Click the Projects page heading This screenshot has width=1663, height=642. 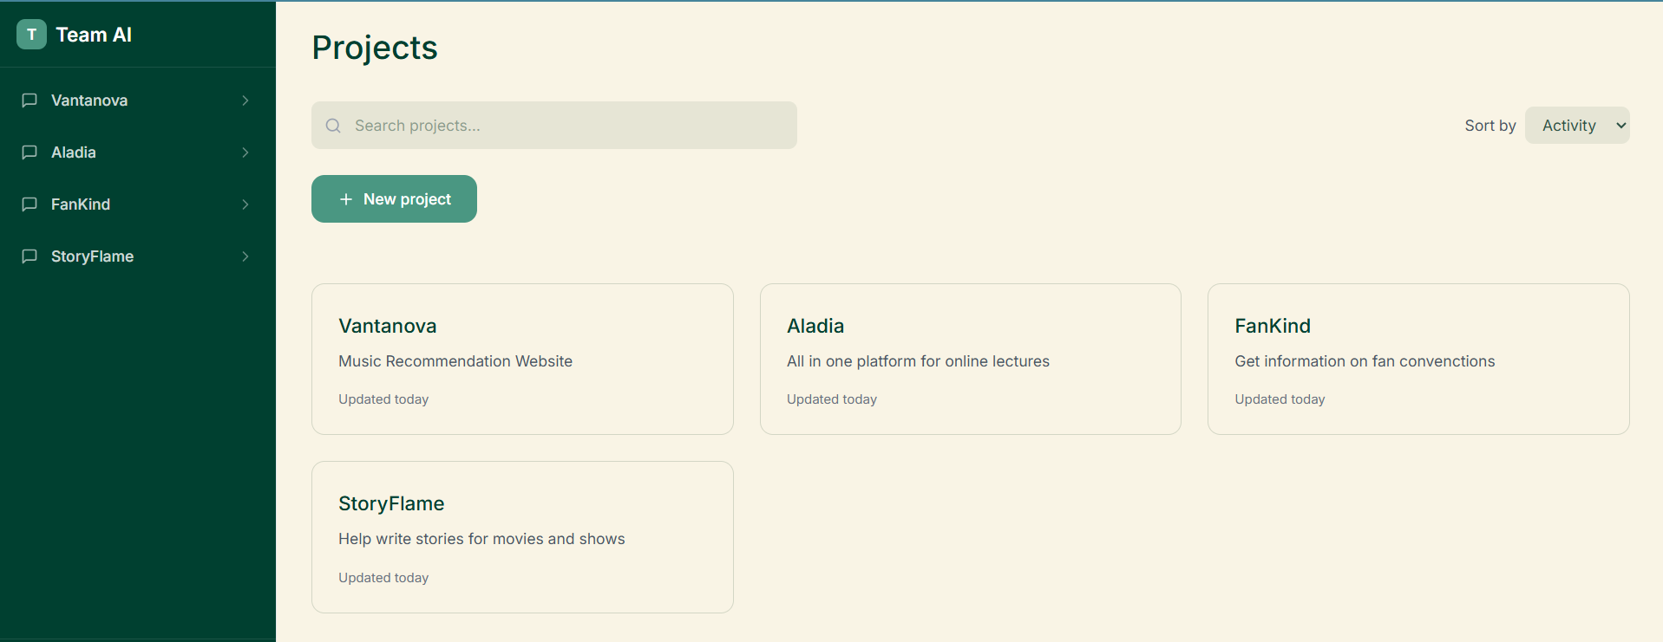tap(375, 48)
